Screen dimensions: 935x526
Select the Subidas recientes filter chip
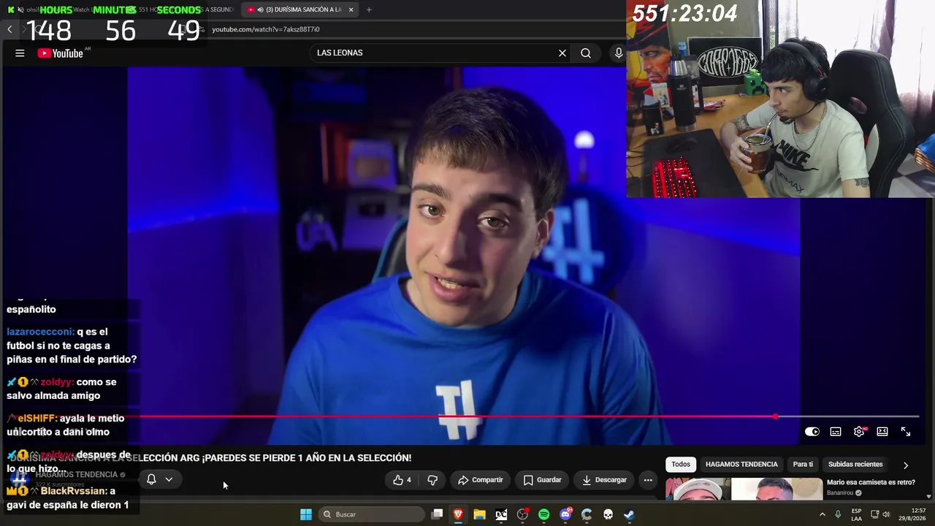(855, 464)
